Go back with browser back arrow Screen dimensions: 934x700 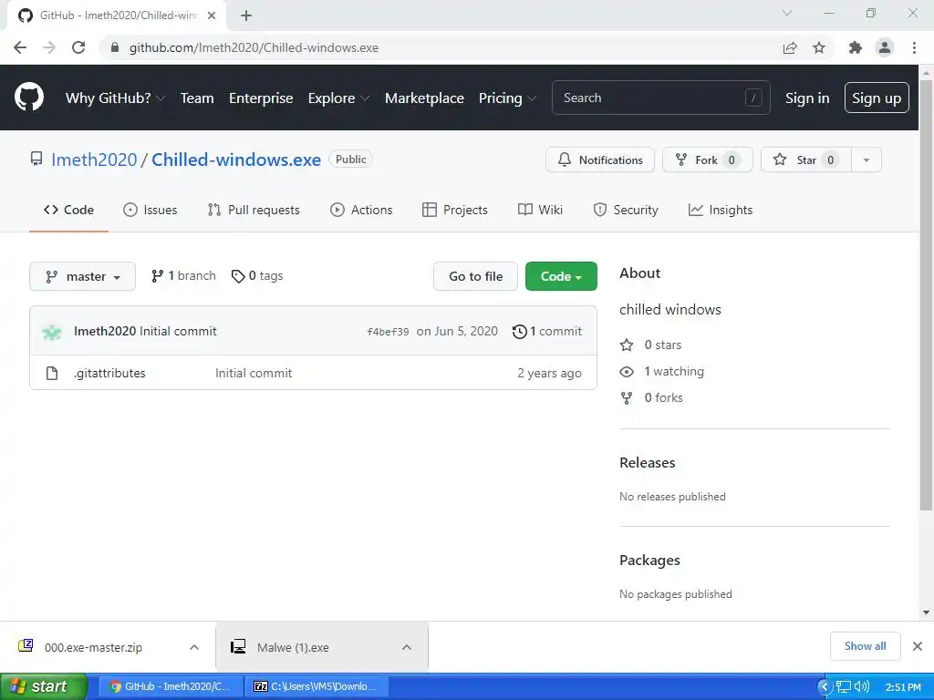tap(20, 47)
